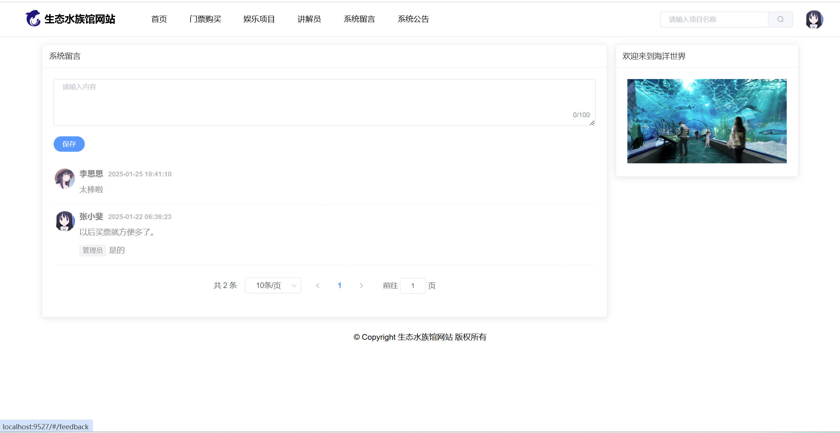Click 张小斐's comment avatar
The height and width of the screenshot is (433, 840).
[x=65, y=221]
